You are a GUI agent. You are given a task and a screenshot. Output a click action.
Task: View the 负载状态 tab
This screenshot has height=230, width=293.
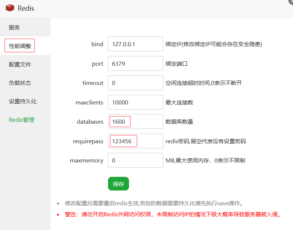20,83
